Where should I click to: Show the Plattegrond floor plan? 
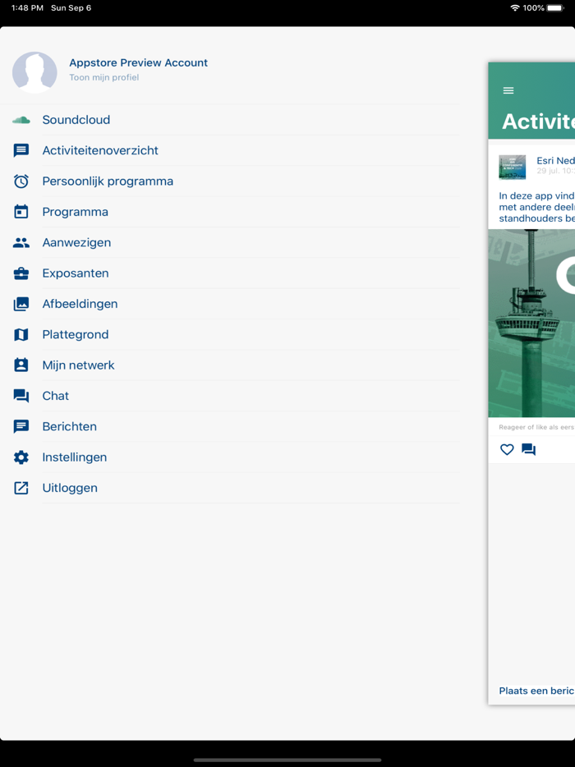pos(76,334)
